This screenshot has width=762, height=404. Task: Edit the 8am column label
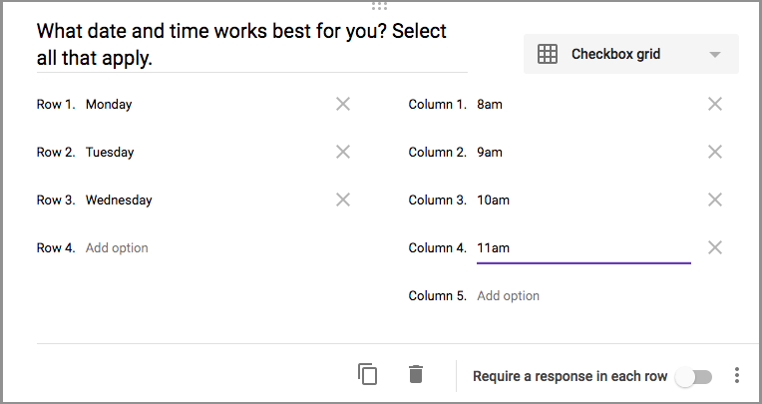click(x=582, y=104)
